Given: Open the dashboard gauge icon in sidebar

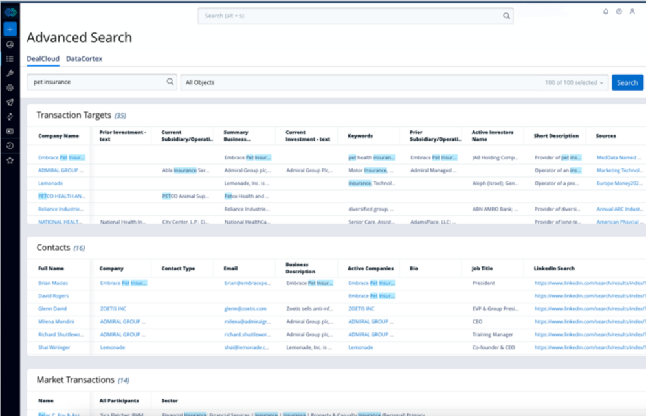Looking at the screenshot, I should tap(10, 45).
